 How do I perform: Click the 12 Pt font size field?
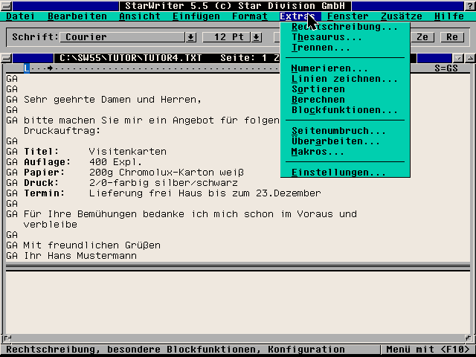click(226, 37)
